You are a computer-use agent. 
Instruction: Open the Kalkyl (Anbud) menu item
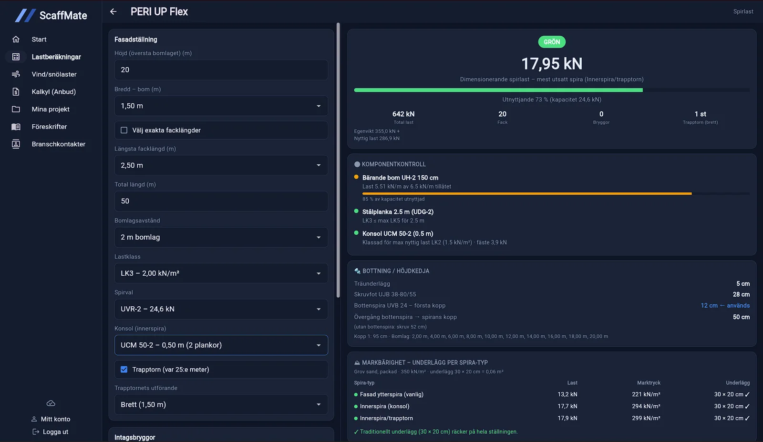coord(54,91)
